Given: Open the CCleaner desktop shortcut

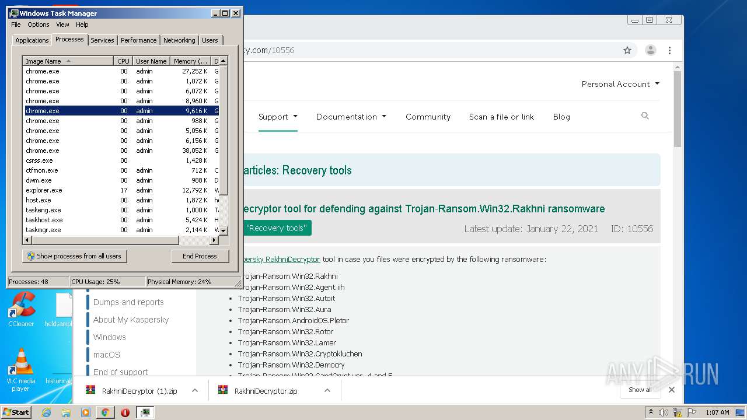Looking at the screenshot, I should coord(21,310).
